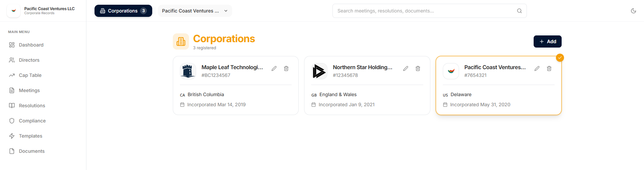This screenshot has height=170, width=644.
Task: Remove Northern Star Holdings via trash icon
Action: coord(418,68)
